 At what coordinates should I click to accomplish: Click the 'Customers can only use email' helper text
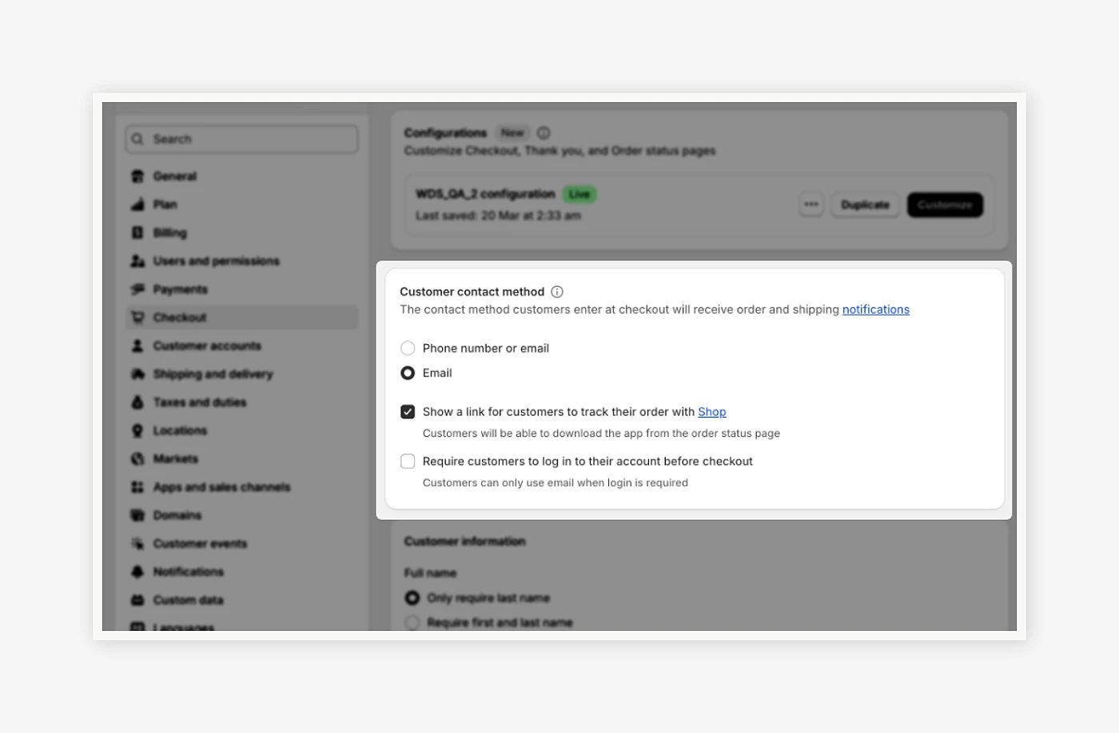tap(556, 483)
